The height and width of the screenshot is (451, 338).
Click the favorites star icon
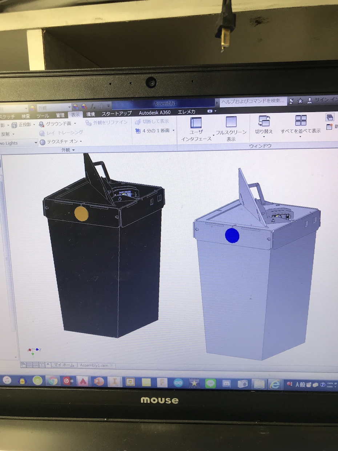300,101
